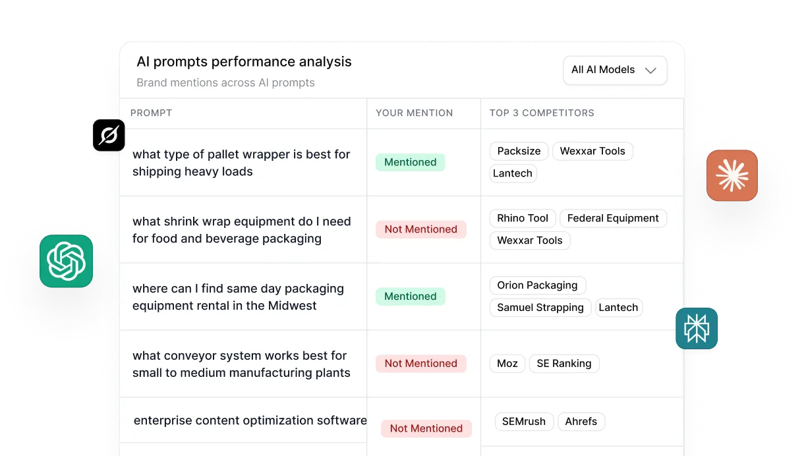Click the Claude starburst icon
Screen dimensions: 804x456
click(732, 175)
